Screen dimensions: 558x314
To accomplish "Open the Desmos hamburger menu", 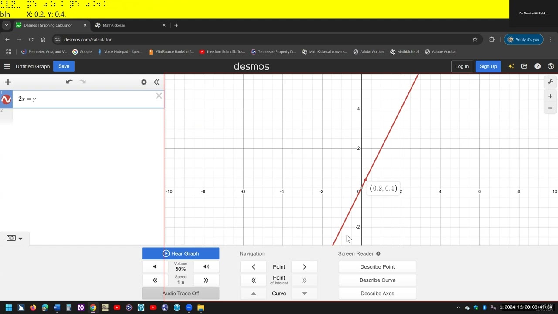I will pyautogui.click(x=7, y=66).
